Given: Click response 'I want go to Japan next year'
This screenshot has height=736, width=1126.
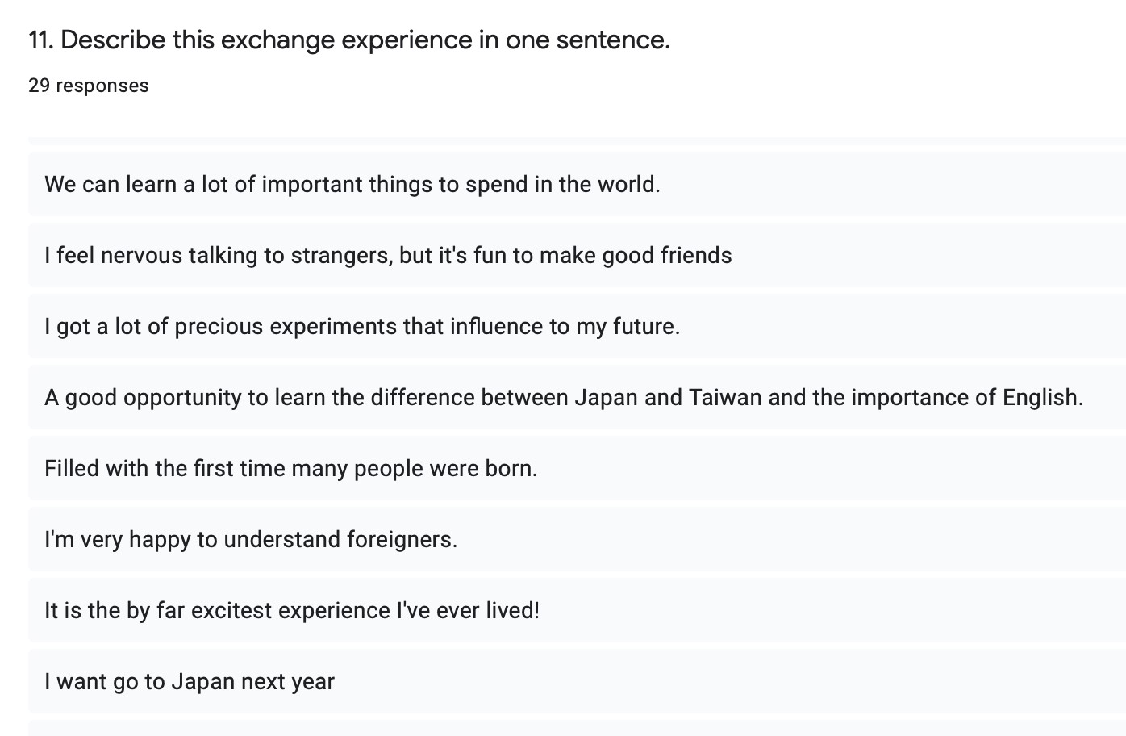Looking at the screenshot, I should [x=577, y=681].
